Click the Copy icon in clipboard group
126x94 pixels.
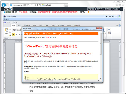click(x=10, y=32)
